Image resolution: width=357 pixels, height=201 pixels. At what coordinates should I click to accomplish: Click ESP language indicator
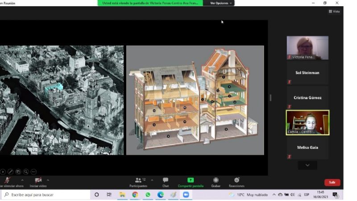point(307,195)
